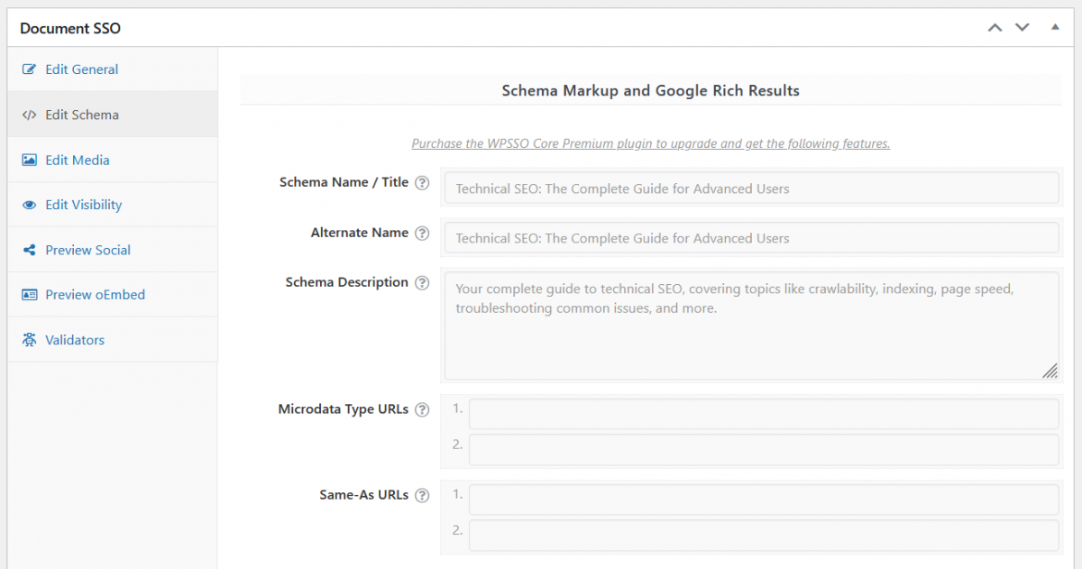Viewport: 1082px width, 569px height.
Task: Open help for Alternate Name field
Action: point(422,233)
